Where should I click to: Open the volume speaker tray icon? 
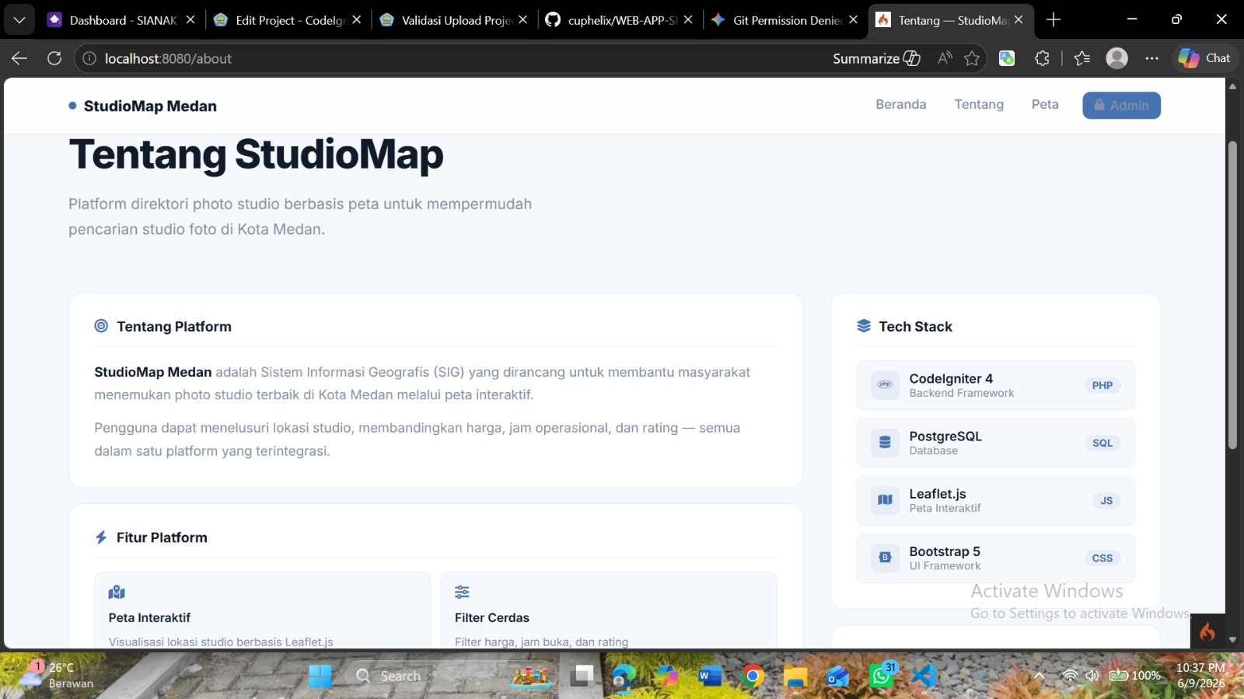[1092, 676]
